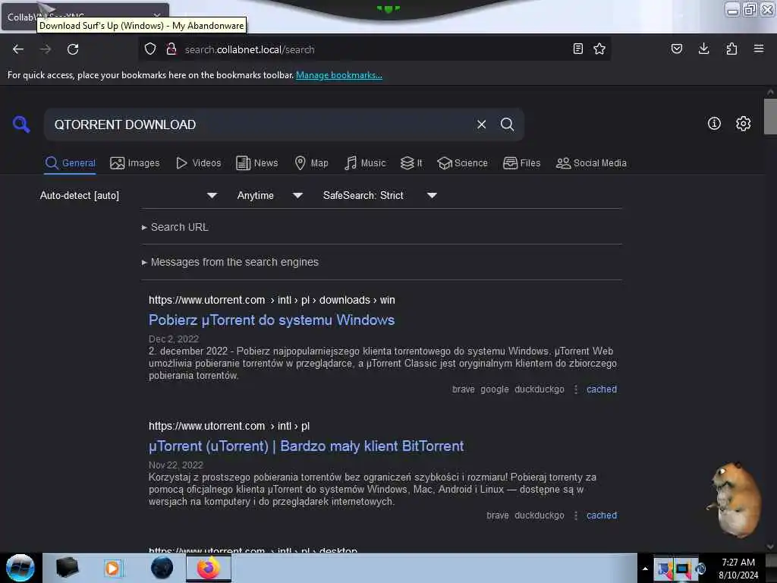Go back with the browser back arrow
This screenshot has width=777, height=583.
click(18, 49)
